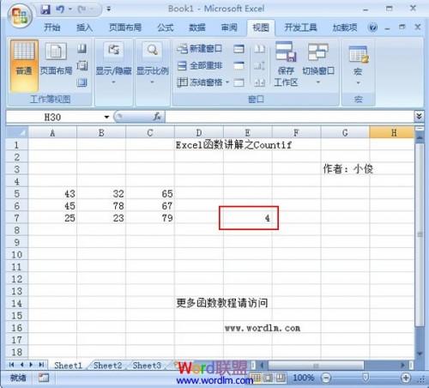Open the 插入 ribbon tab

tap(84, 27)
